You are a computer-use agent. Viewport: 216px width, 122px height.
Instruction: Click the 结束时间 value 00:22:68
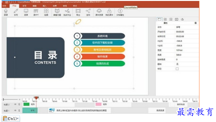(x=180, y=36)
